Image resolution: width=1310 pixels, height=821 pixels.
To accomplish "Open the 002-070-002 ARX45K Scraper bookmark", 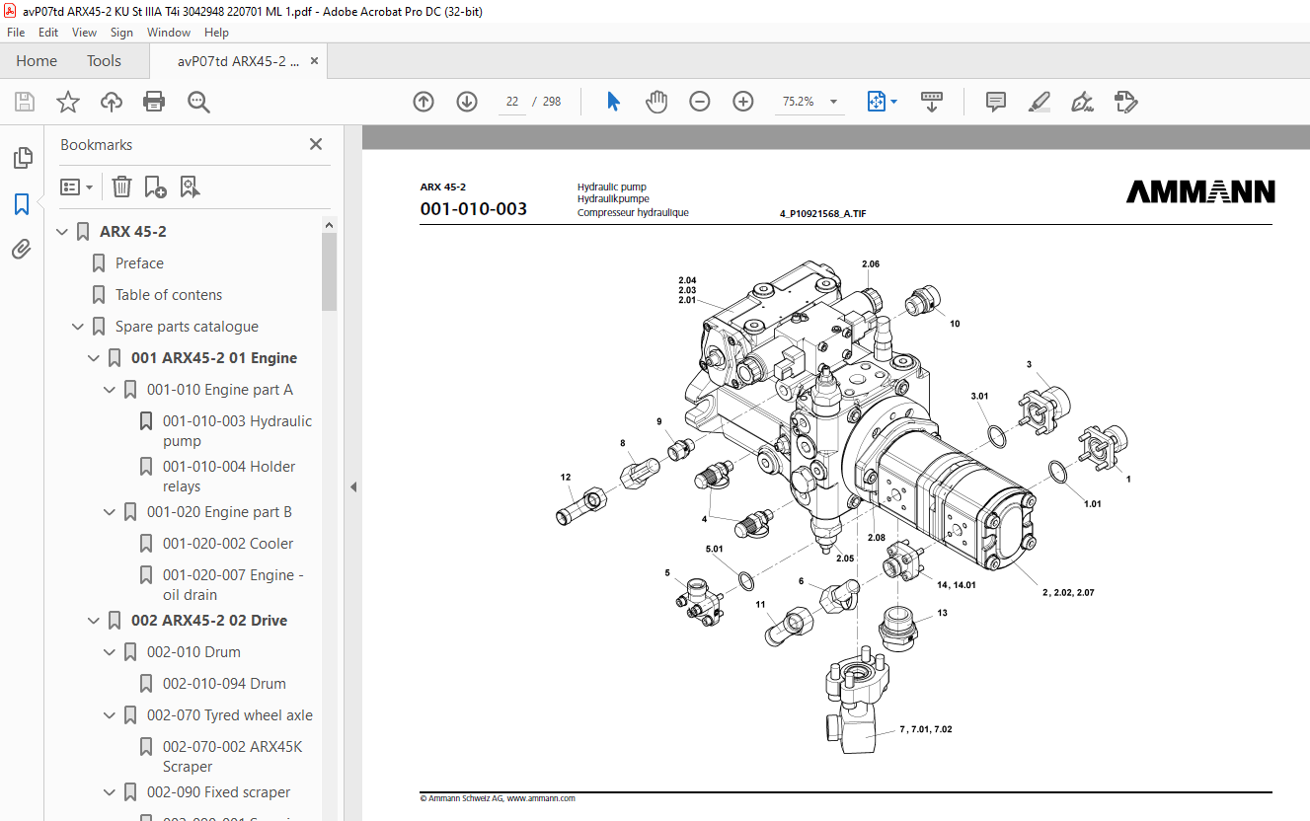I will click(x=233, y=757).
